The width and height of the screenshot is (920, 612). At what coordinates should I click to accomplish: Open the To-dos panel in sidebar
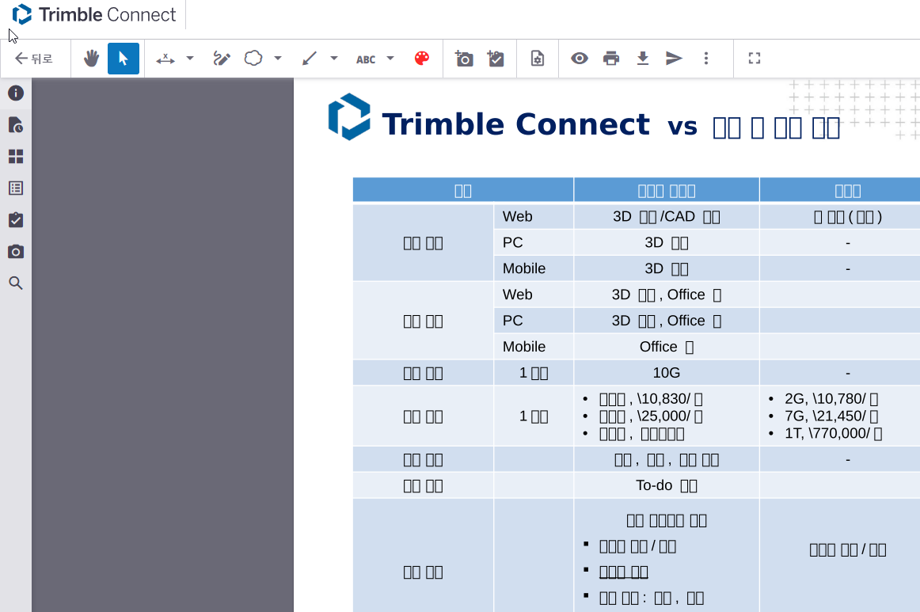16,219
